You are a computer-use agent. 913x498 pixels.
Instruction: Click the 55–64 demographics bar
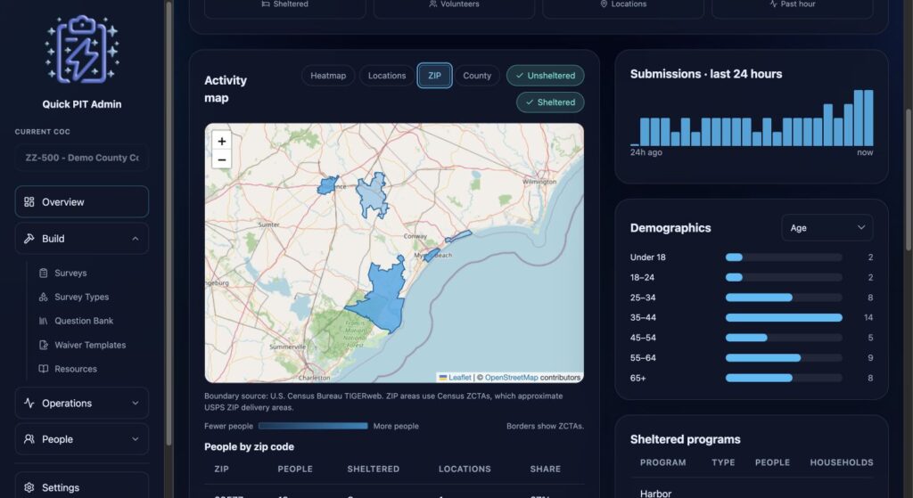point(784,358)
